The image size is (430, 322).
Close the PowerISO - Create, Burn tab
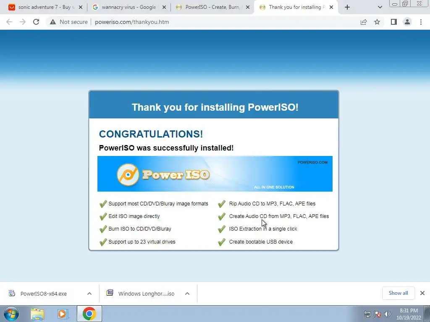248,8
